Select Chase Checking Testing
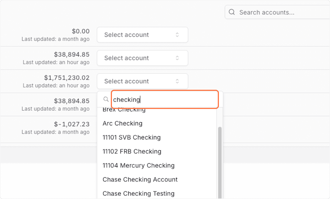This screenshot has width=330, height=199. [138, 193]
